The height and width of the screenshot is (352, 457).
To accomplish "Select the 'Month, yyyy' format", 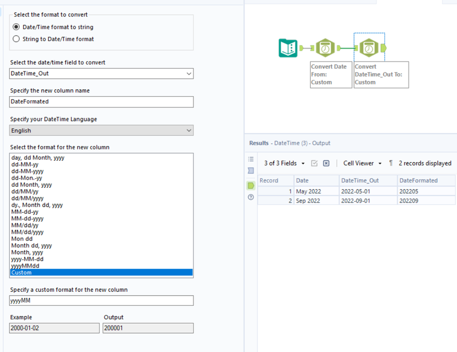I will click(101, 252).
